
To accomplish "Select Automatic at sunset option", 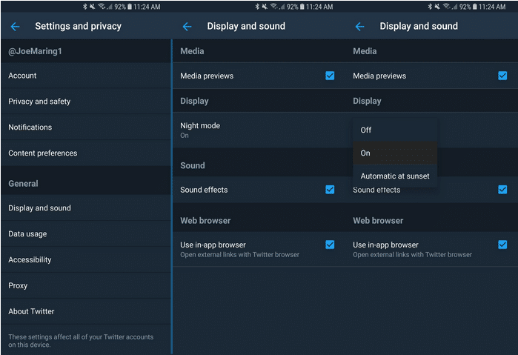I will (x=395, y=176).
